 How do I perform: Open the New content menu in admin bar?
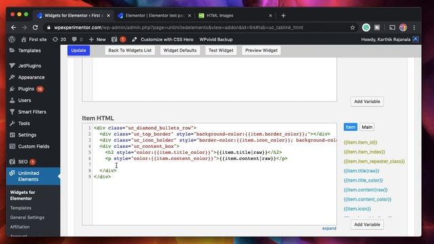[97, 39]
